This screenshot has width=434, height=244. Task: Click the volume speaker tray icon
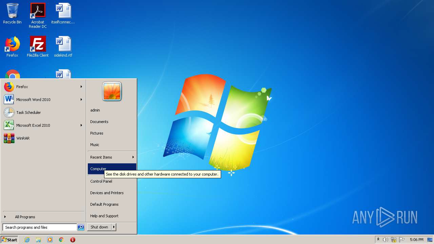pos(386,240)
